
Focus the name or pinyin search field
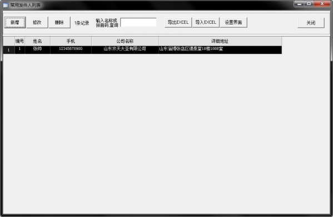pyautogui.click(x=138, y=22)
